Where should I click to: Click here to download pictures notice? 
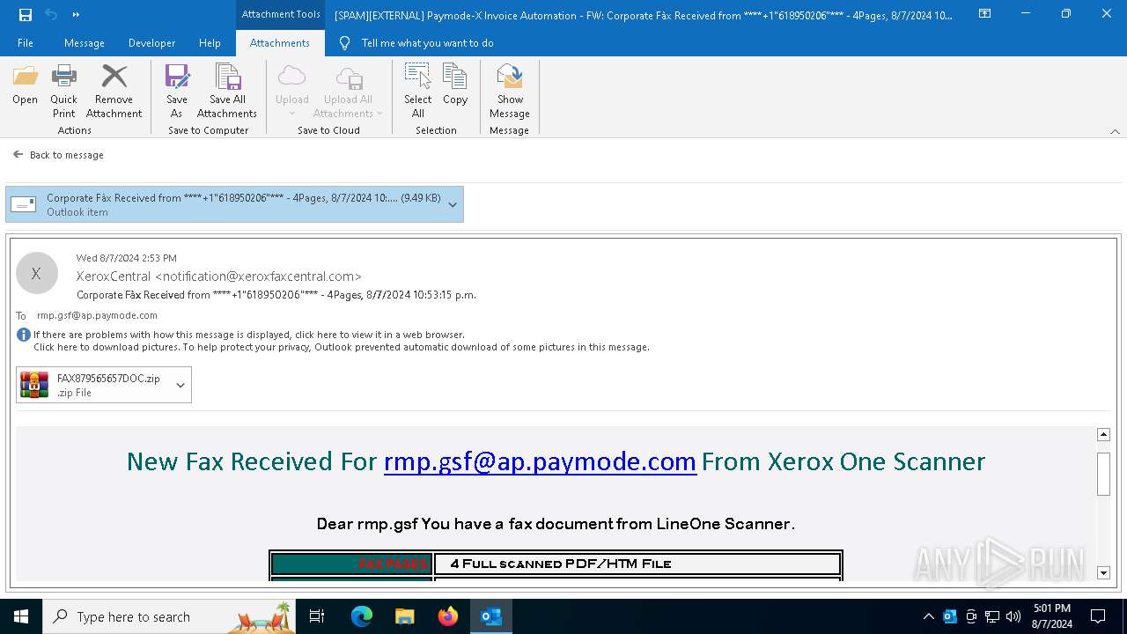click(x=342, y=347)
